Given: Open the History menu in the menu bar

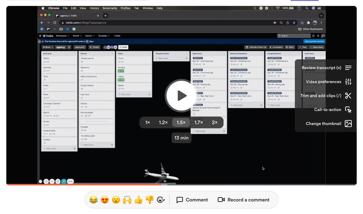Looking at the screenshot, I should coord(94,8).
